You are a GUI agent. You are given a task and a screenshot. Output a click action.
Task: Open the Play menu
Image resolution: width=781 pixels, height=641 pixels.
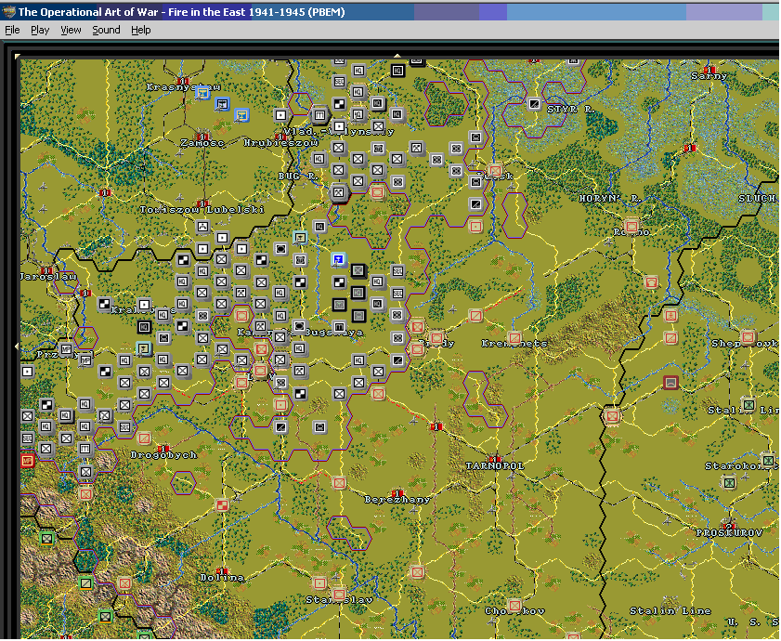coord(40,30)
